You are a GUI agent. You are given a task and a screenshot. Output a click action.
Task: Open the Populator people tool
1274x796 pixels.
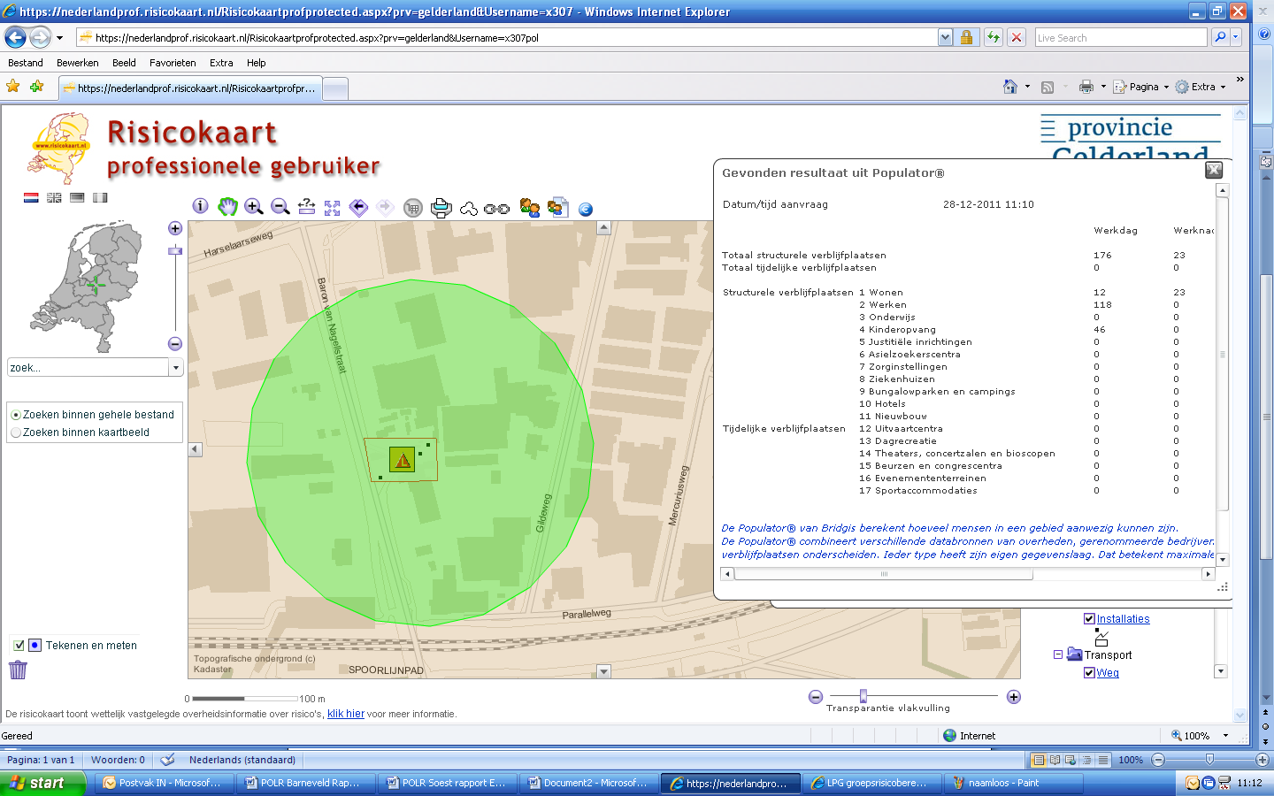click(530, 207)
